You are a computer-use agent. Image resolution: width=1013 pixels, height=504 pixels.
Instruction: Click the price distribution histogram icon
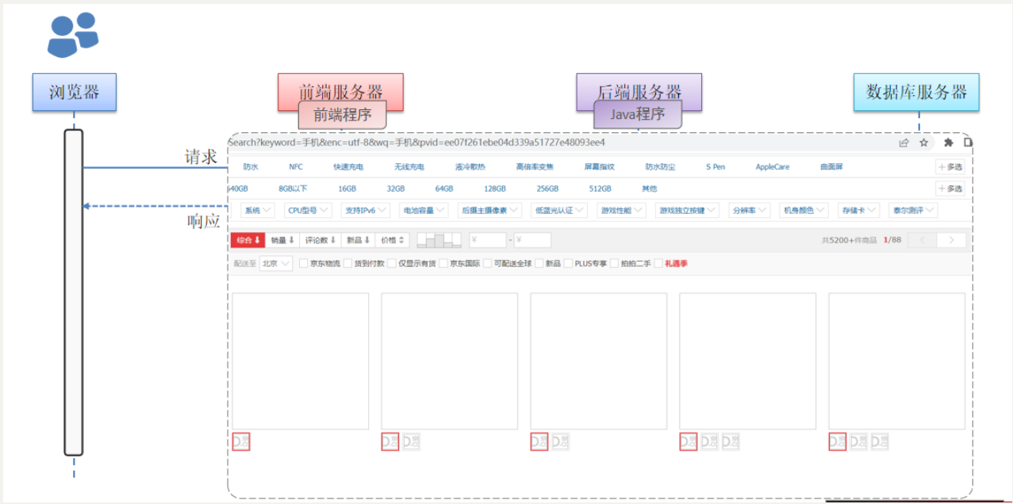click(439, 239)
